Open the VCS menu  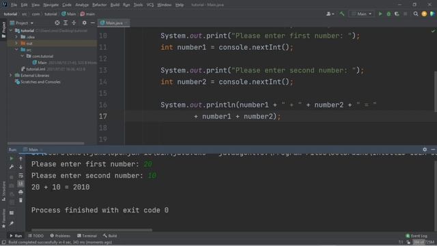(x=150, y=5)
